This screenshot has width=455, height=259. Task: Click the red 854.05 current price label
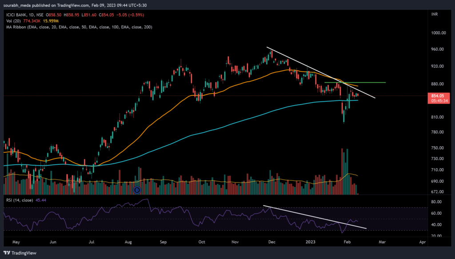[438, 98]
